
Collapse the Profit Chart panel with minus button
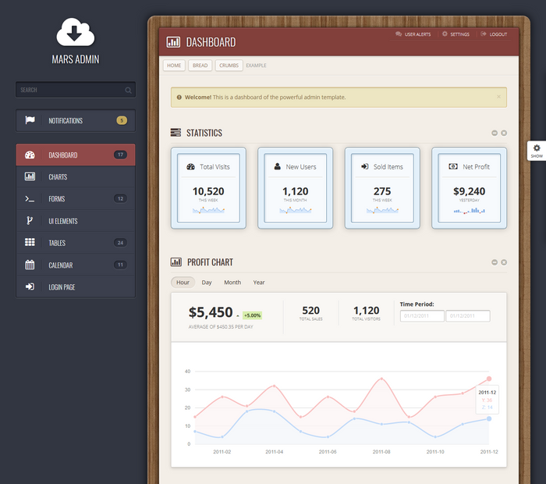tap(495, 262)
